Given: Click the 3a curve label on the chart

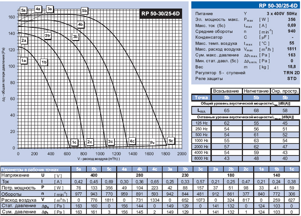Looking at the screenshot, I should click(50, 8).
